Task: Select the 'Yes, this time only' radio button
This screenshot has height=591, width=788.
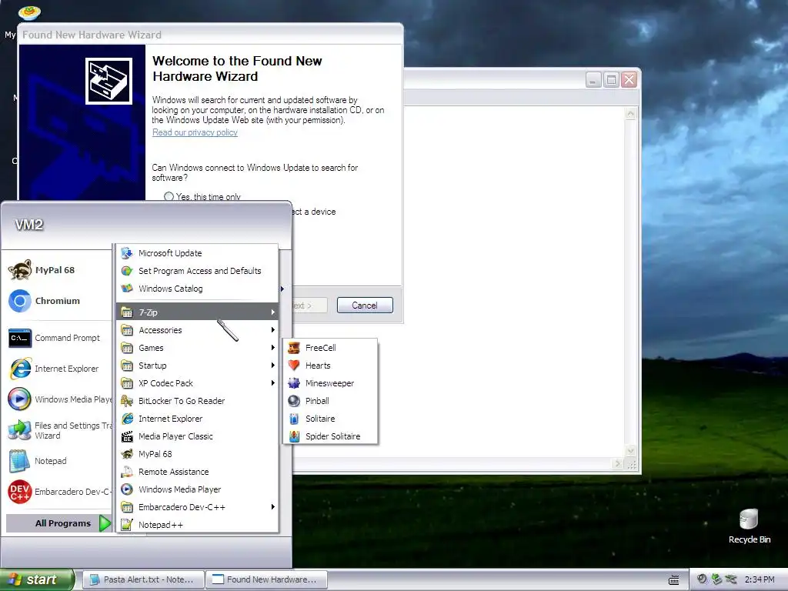Action: 169,196
